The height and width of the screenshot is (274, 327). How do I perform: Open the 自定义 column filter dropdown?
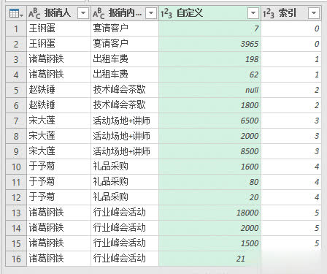click(253, 13)
